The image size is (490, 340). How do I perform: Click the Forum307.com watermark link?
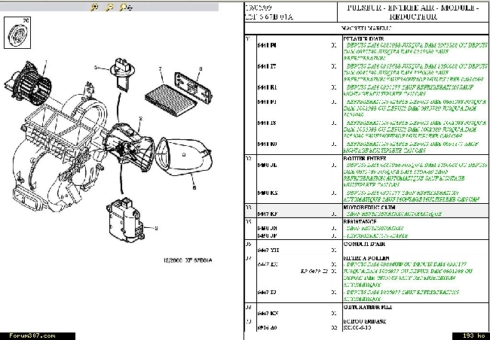(x=21, y=335)
